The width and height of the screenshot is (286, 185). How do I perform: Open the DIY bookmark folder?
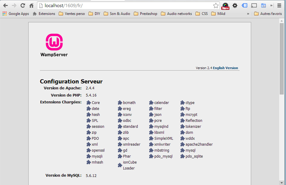(x=94, y=14)
